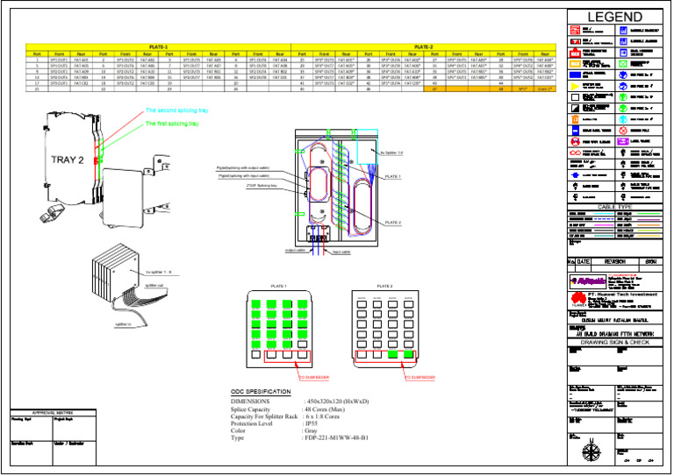Click the half-black diagonal square legend symbol
674x476 pixels.
click(x=575, y=109)
